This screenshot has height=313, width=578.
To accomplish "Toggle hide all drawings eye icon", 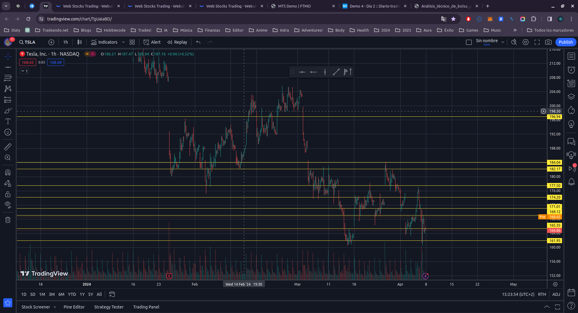I will click(8, 205).
